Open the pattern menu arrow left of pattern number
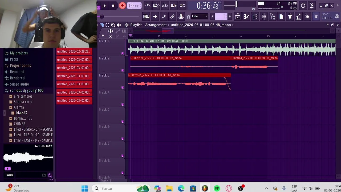 tap(213, 17)
